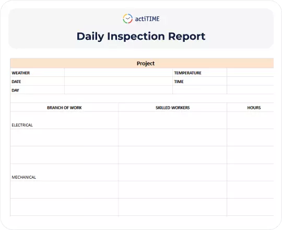Click the hours cell for ELECTRICAL
This screenshot has width=282, height=230.
coord(250,120)
